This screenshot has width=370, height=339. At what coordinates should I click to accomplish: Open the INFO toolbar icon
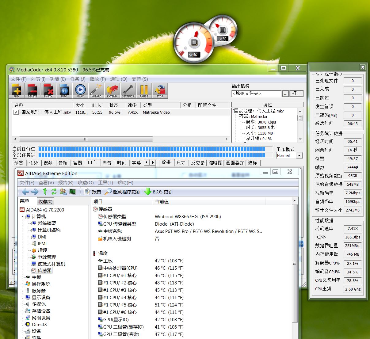[x=64, y=91]
